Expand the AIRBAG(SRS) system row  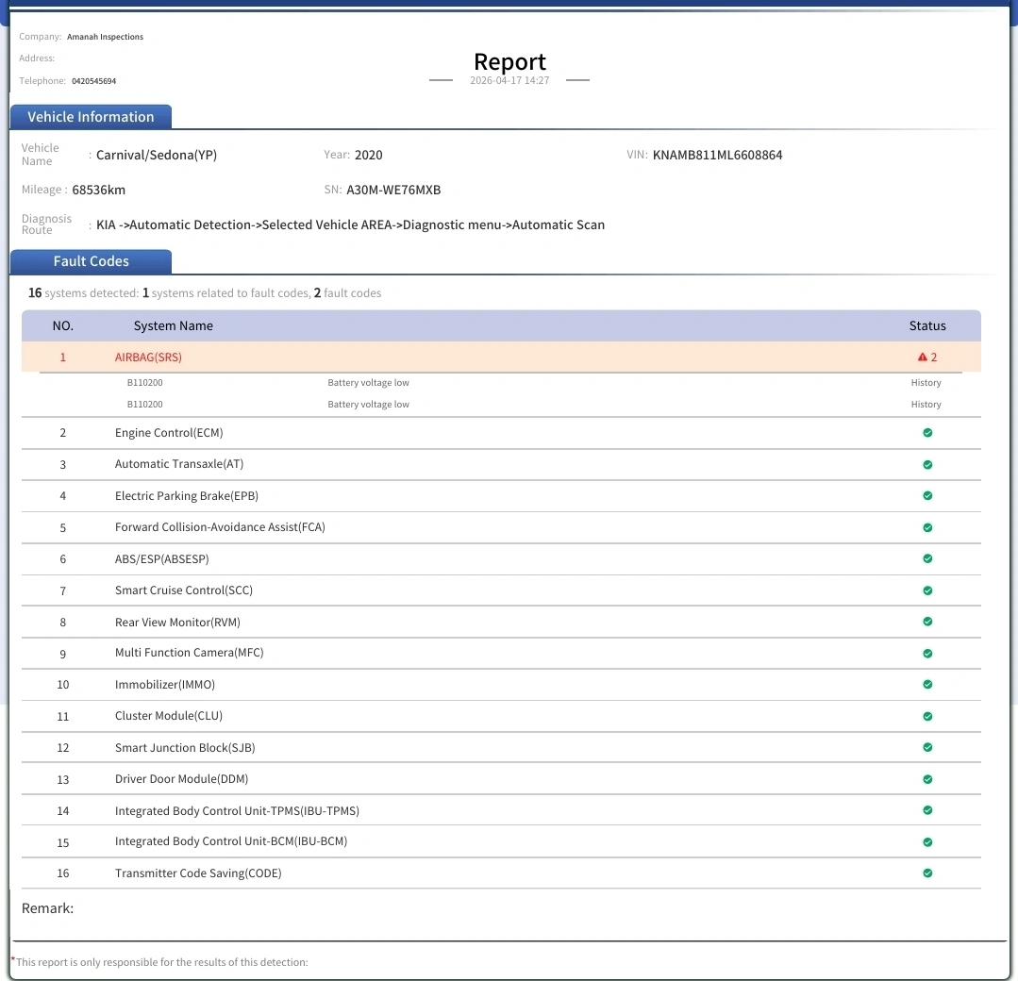coord(148,357)
